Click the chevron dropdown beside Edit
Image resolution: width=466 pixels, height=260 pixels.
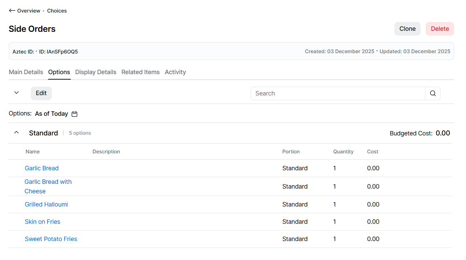tap(16, 93)
